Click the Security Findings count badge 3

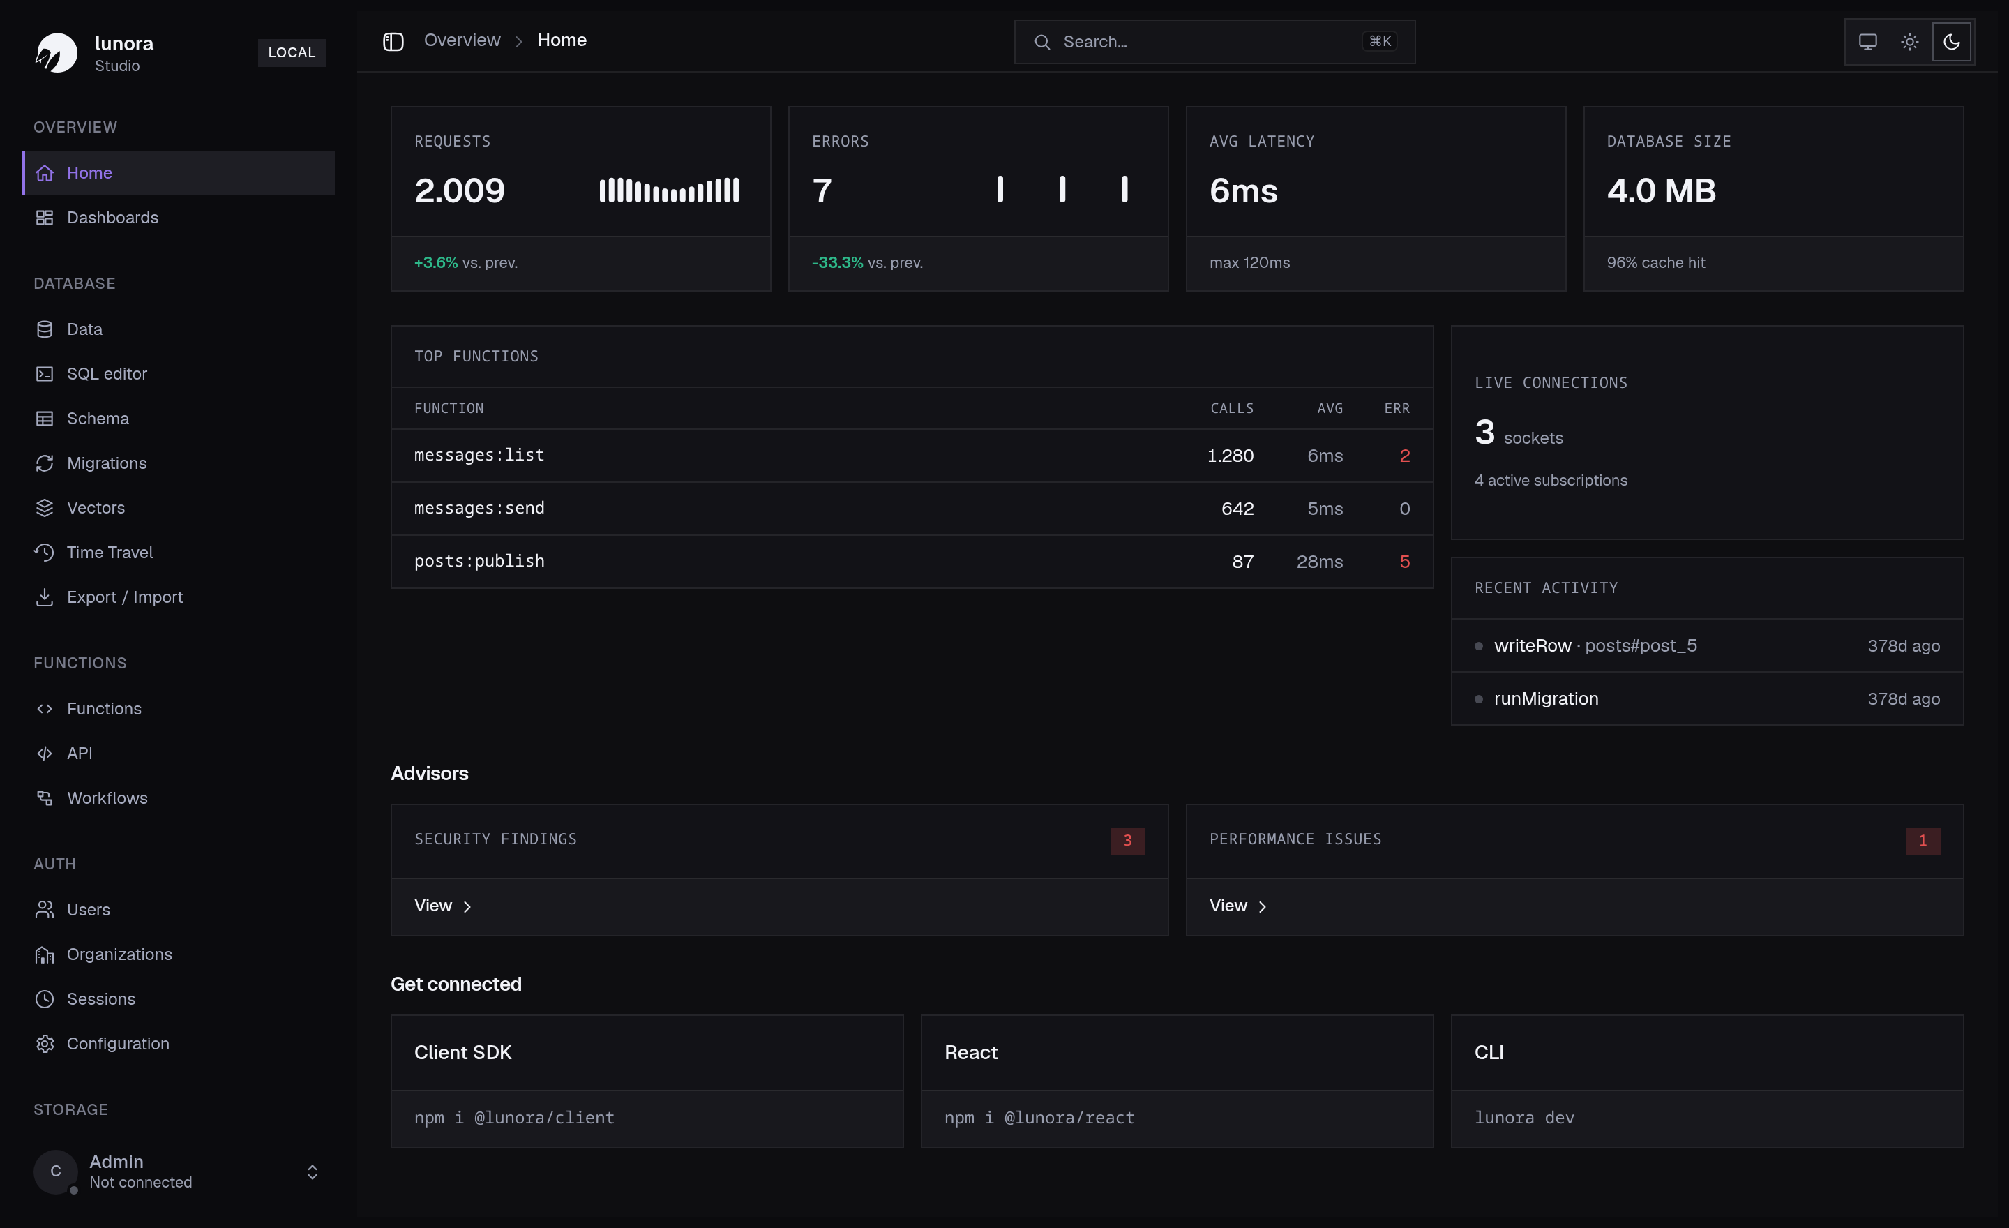(1127, 841)
